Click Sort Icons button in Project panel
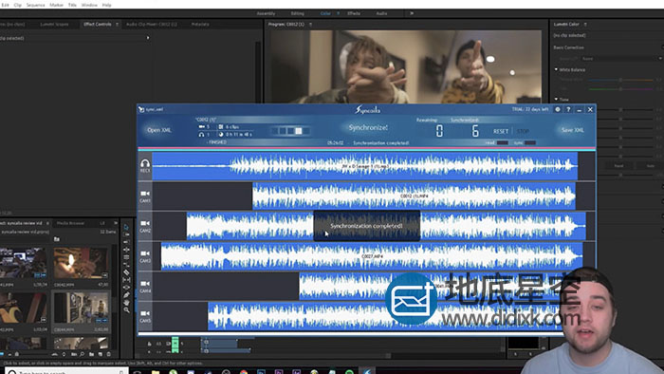This screenshot has width=664, height=374. point(64,354)
